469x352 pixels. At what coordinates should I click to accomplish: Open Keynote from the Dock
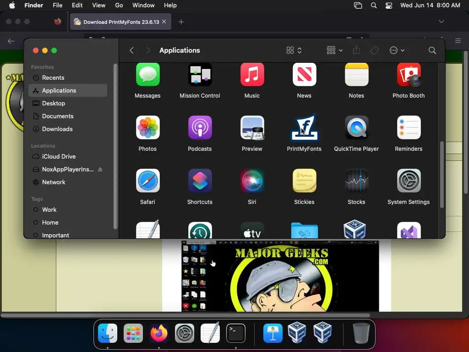(273, 333)
